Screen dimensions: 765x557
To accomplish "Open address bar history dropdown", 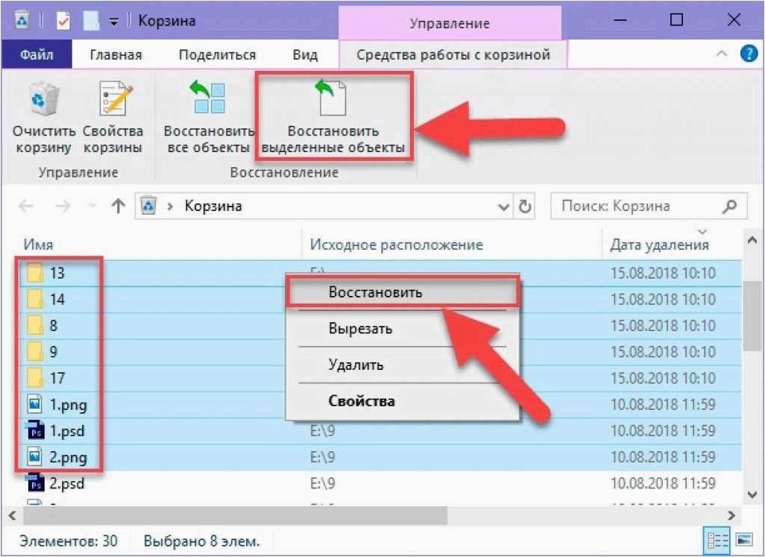I will 503,207.
